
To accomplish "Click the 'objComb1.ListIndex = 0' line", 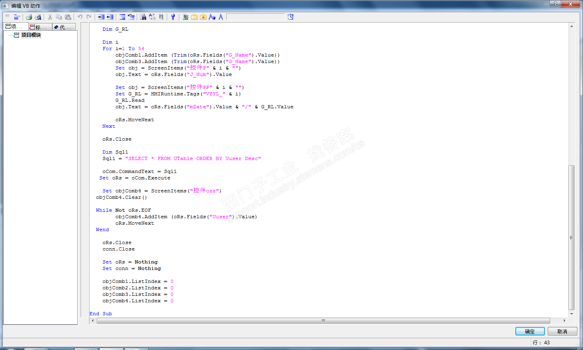I will (x=138, y=281).
